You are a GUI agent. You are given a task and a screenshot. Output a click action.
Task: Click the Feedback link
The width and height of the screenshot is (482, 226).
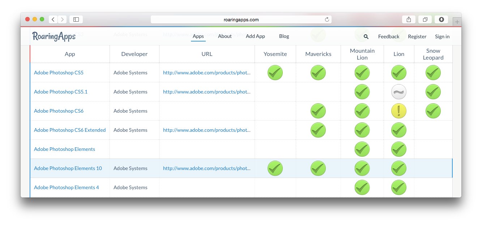[389, 36]
